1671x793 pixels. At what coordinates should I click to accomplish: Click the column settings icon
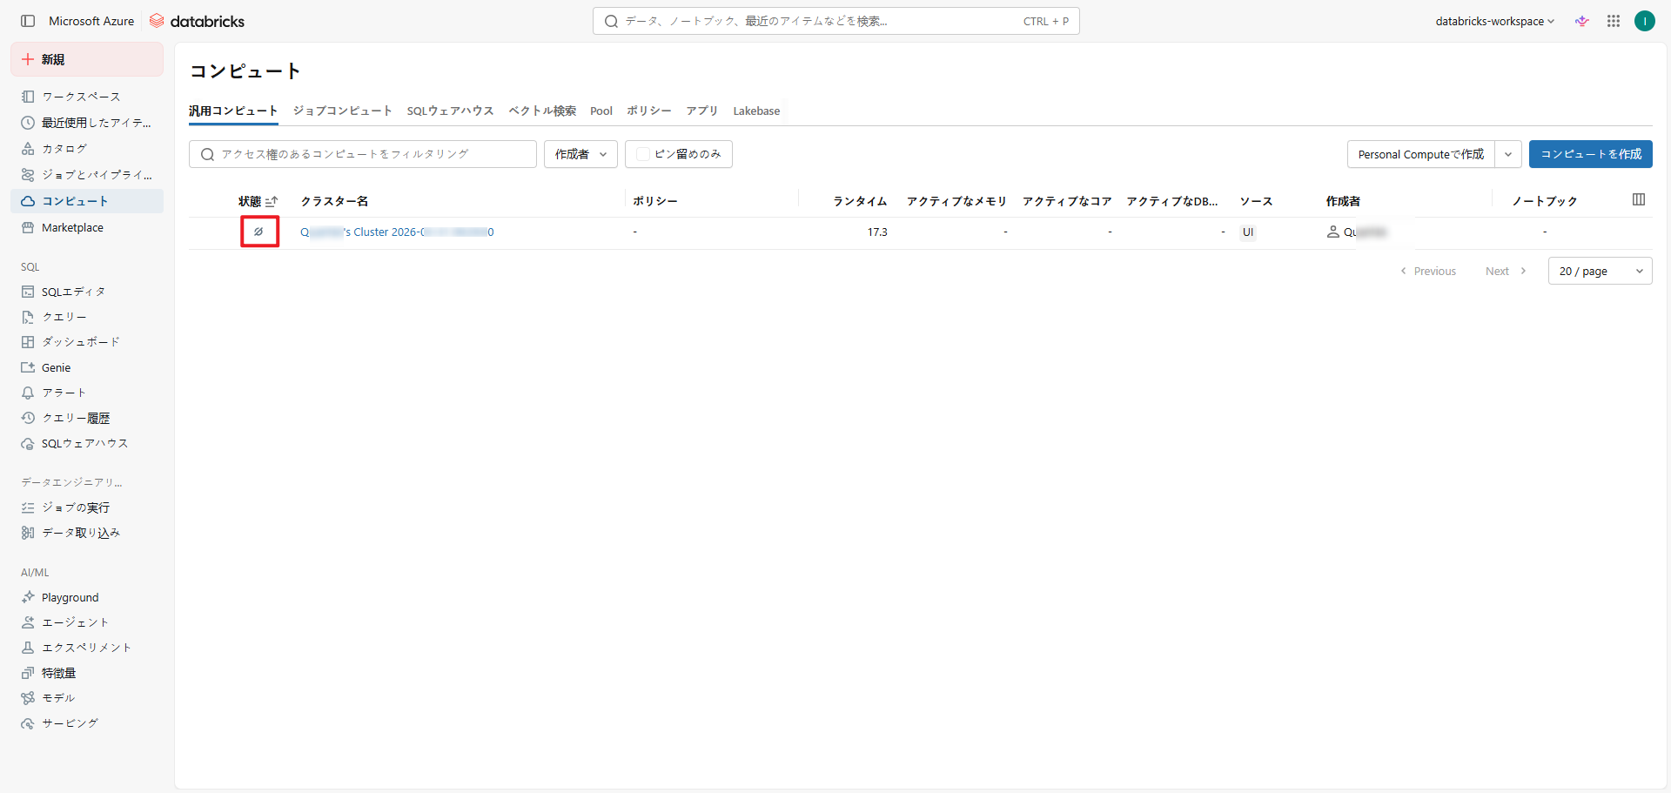[1638, 200]
